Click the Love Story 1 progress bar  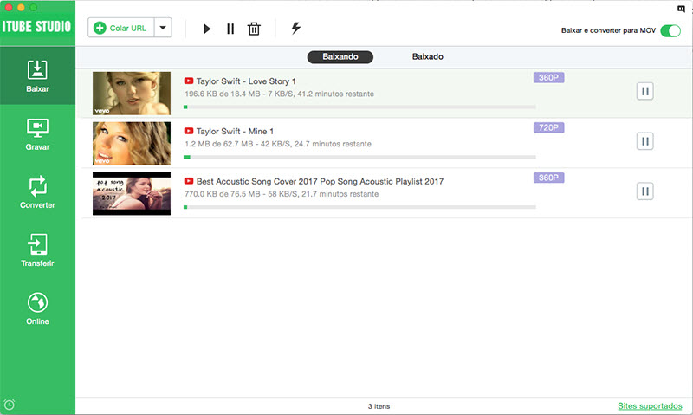[359, 107]
